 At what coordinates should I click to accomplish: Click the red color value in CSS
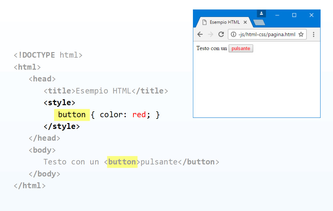click(139, 115)
